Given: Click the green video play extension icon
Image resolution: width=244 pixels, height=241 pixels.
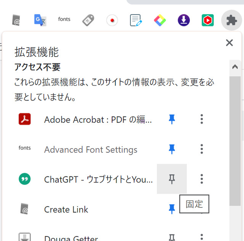Looking at the screenshot, I should [207, 20].
